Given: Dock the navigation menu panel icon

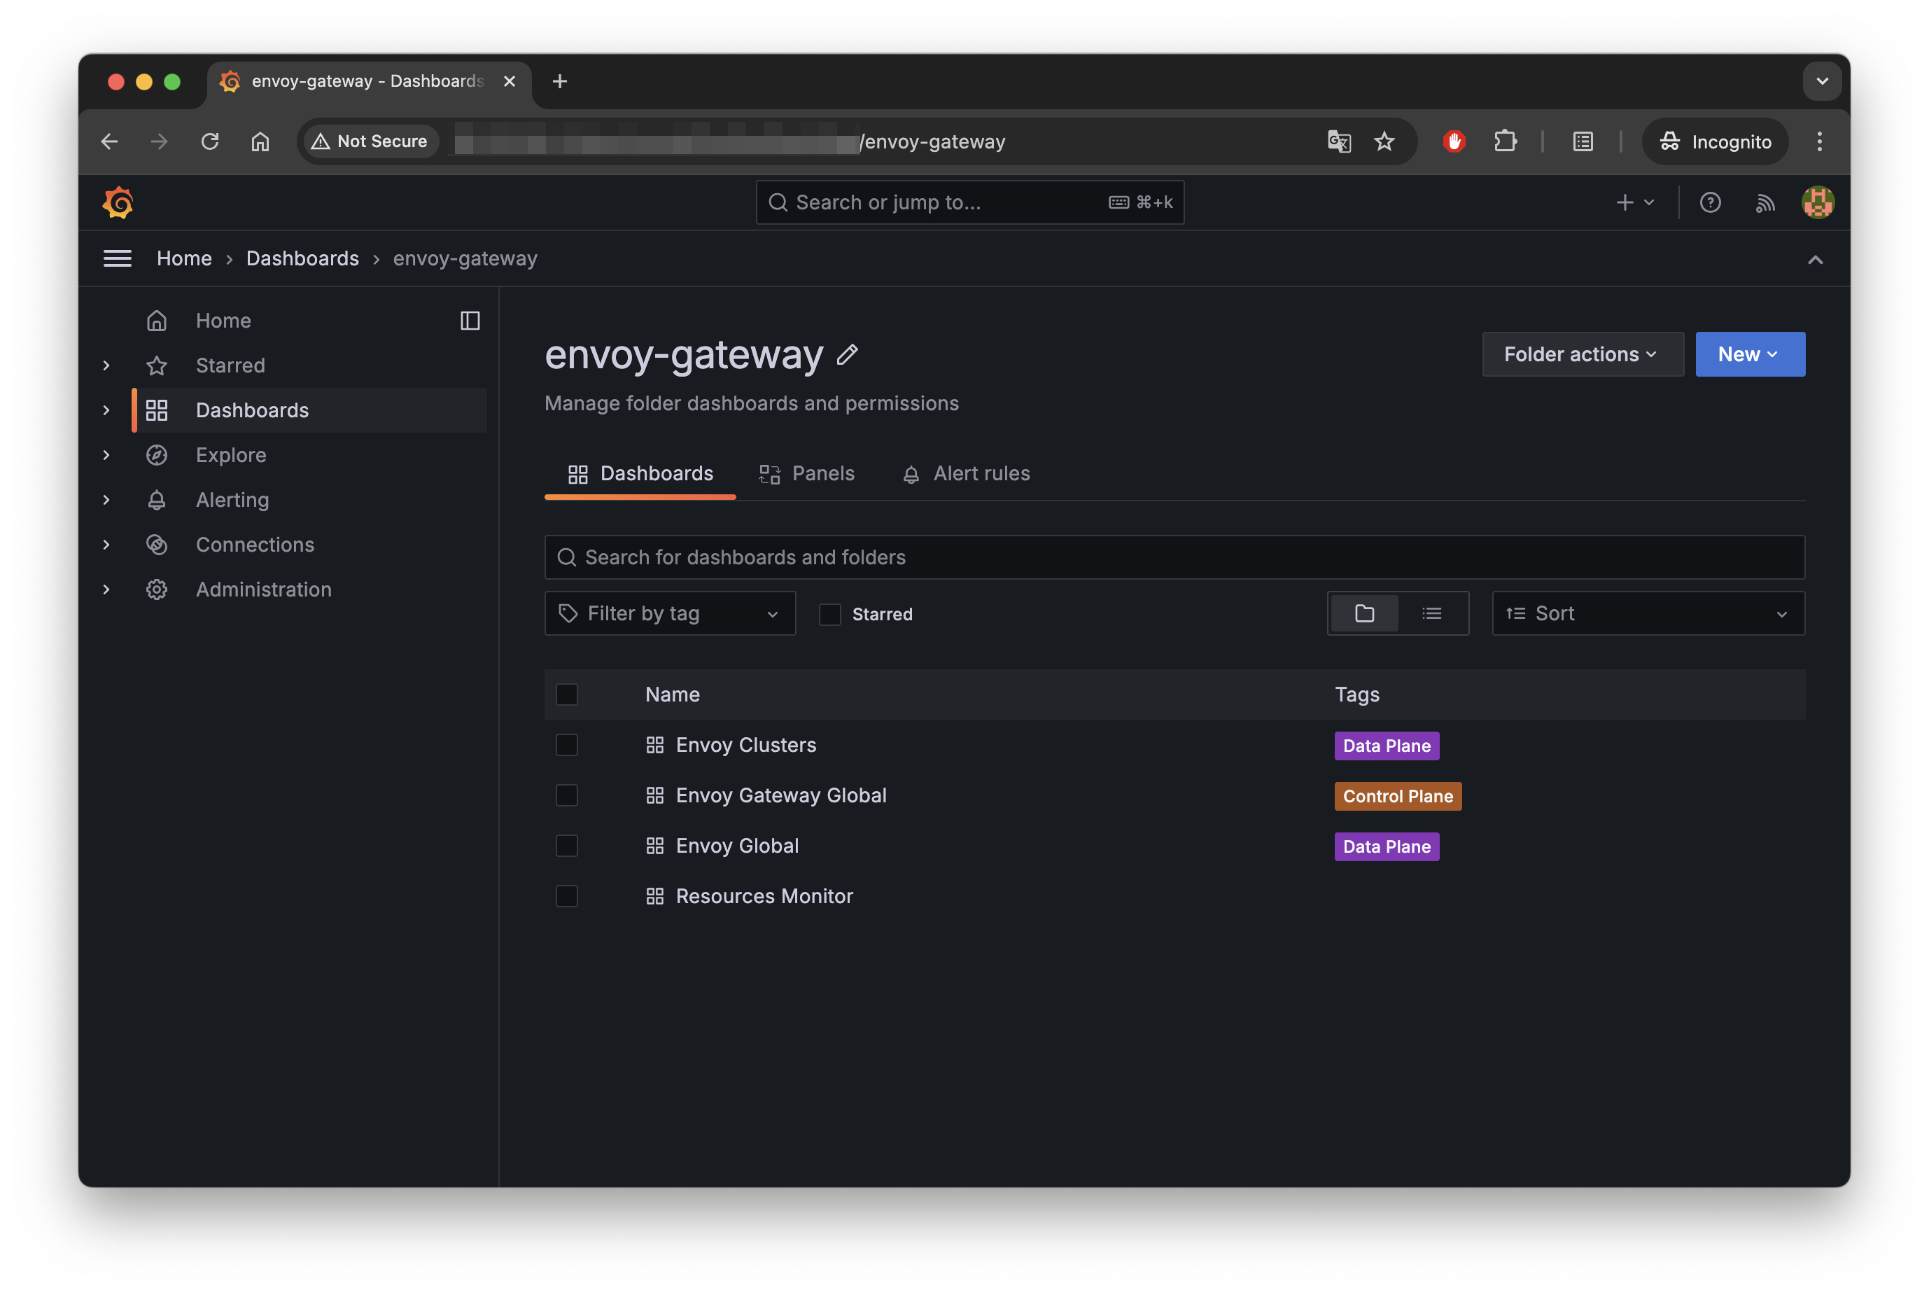Looking at the screenshot, I should pos(470,320).
